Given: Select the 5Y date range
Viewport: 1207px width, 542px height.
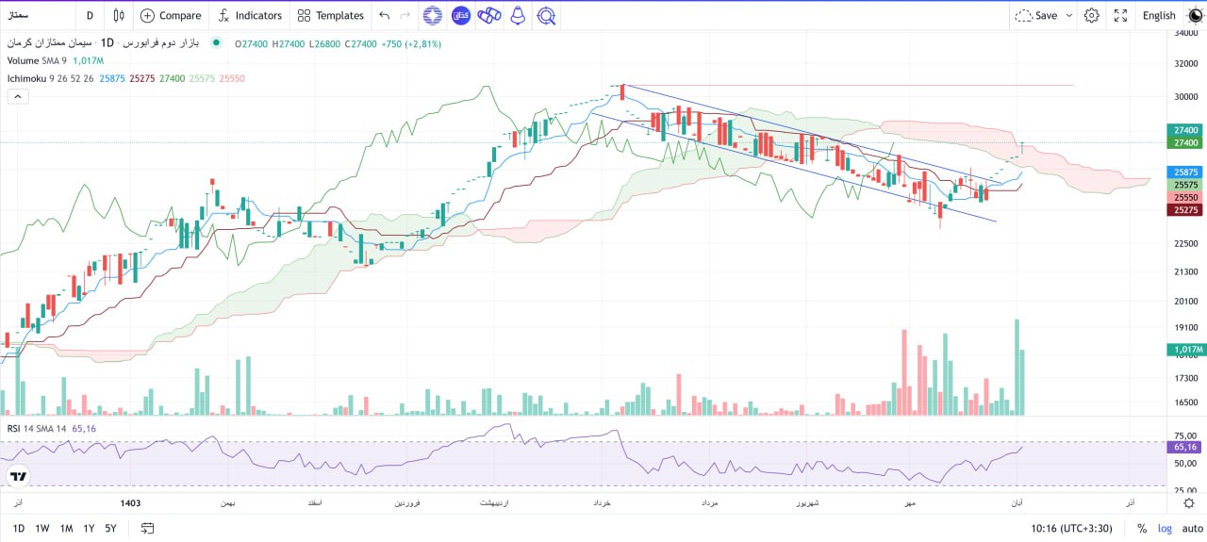Looking at the screenshot, I should [x=111, y=528].
